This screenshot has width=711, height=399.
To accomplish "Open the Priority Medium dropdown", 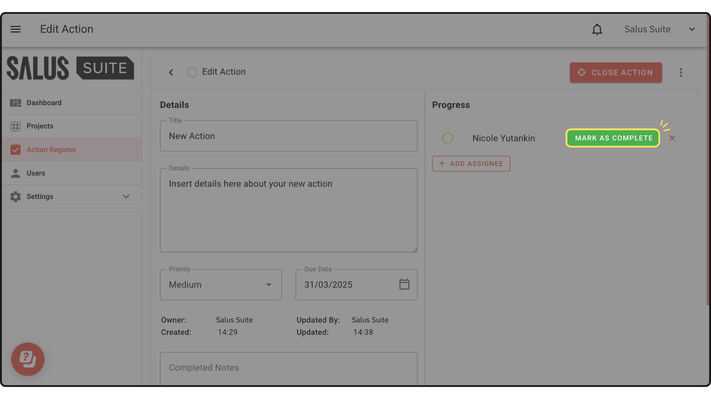I will click(221, 284).
